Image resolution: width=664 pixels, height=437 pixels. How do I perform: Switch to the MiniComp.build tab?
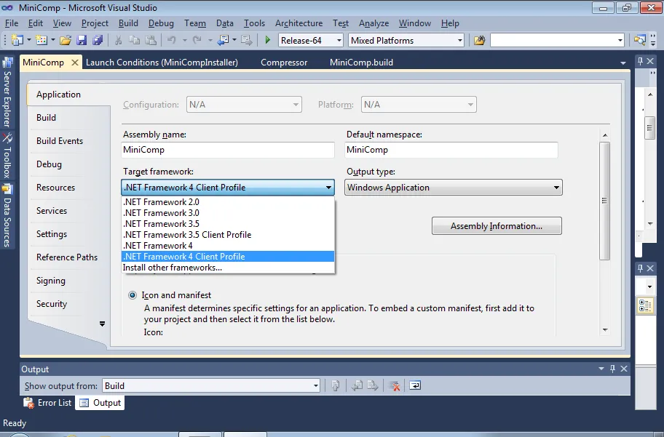[x=361, y=63]
